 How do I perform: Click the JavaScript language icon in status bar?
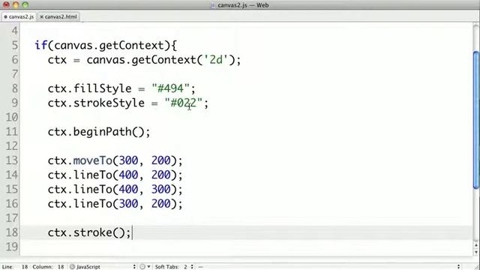72,267
